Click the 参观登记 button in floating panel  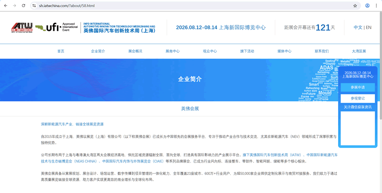coord(357,98)
